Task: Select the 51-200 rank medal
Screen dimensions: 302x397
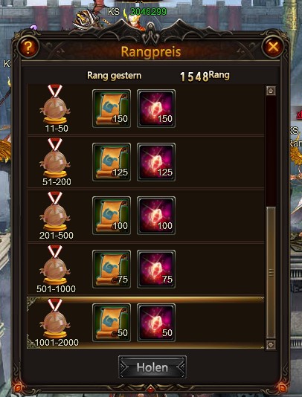Action: [55, 158]
